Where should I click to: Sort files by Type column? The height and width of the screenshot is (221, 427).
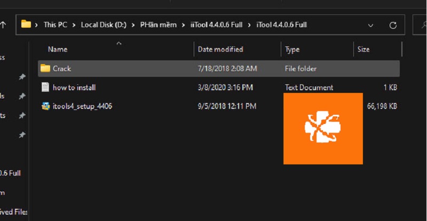pos(292,50)
